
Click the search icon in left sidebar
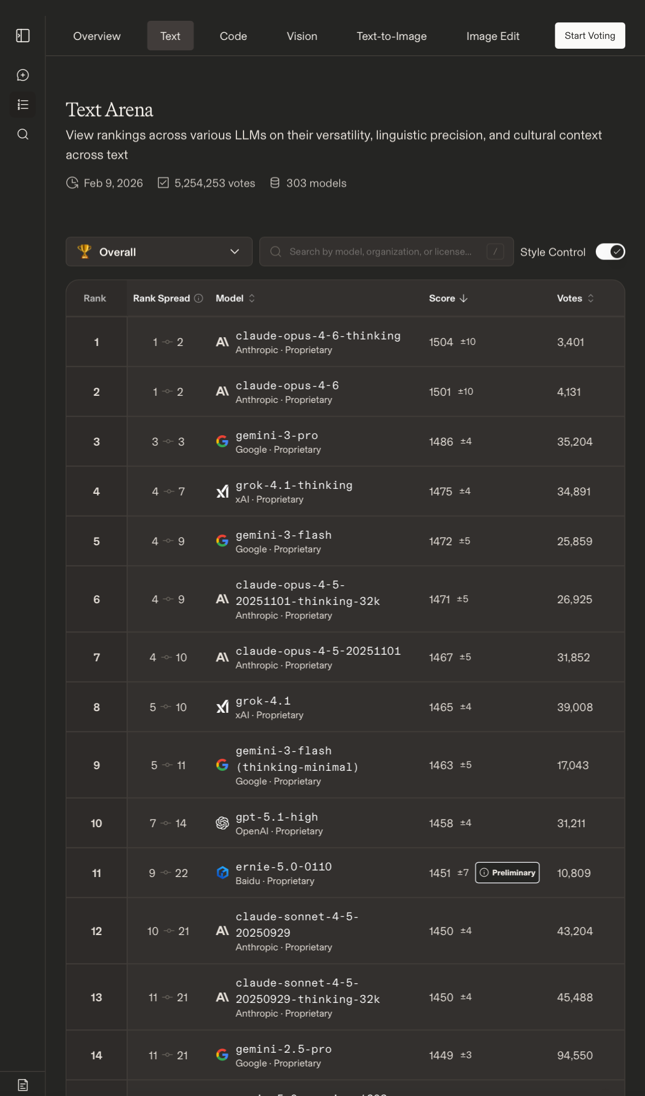tap(23, 134)
